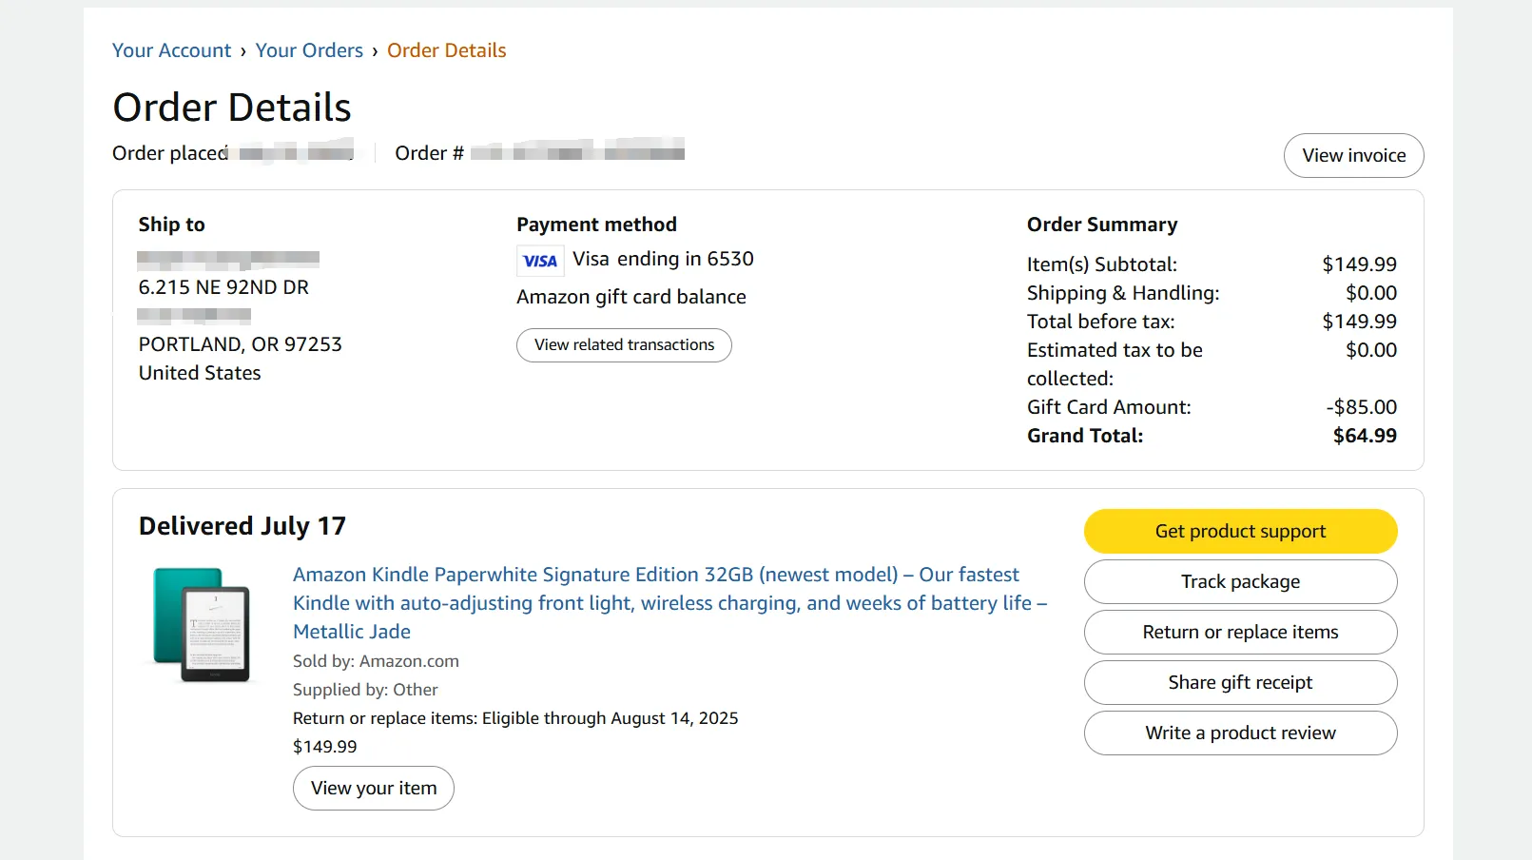1532x860 pixels.
Task: Open the Amazon Kindle Paperwhite product title link
Action: 669,603
